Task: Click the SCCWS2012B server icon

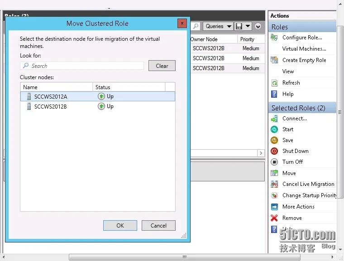Action: coord(29,106)
